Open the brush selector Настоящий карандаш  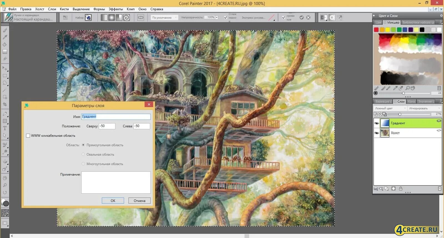[x=30, y=17]
